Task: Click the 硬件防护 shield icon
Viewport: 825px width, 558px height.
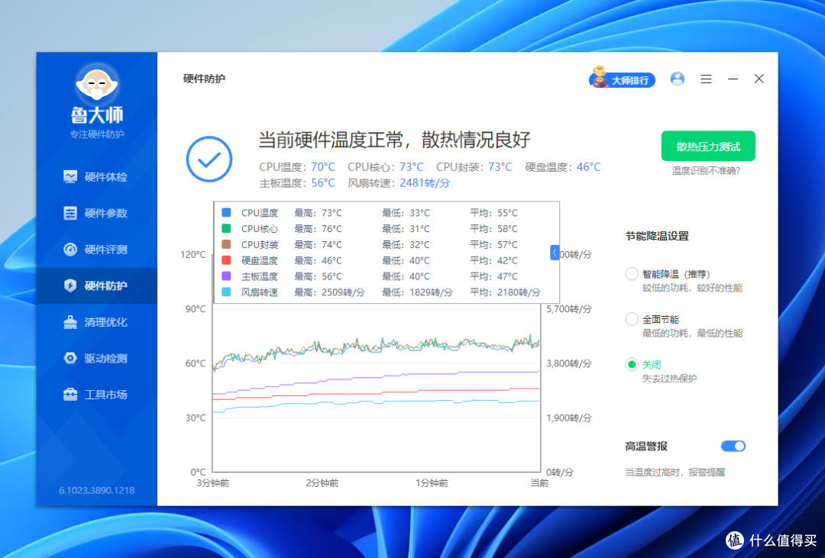Action: pyautogui.click(x=70, y=285)
